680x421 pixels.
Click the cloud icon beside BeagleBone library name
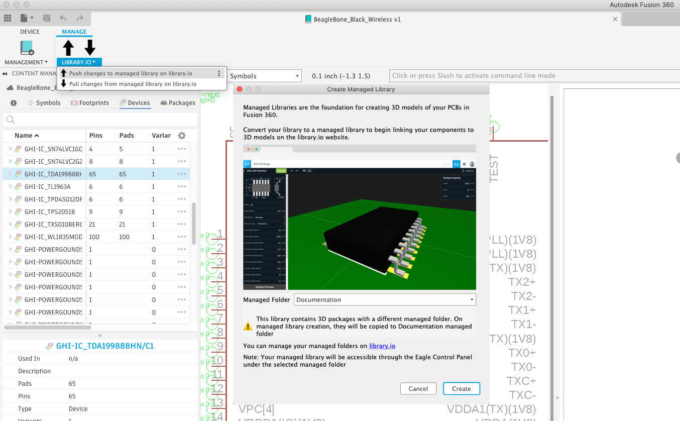[10, 88]
